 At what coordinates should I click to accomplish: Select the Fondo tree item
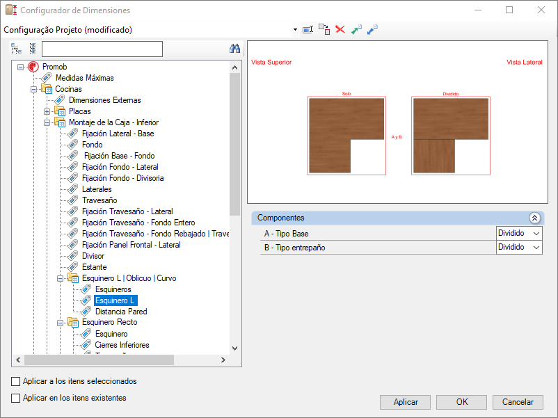point(92,145)
